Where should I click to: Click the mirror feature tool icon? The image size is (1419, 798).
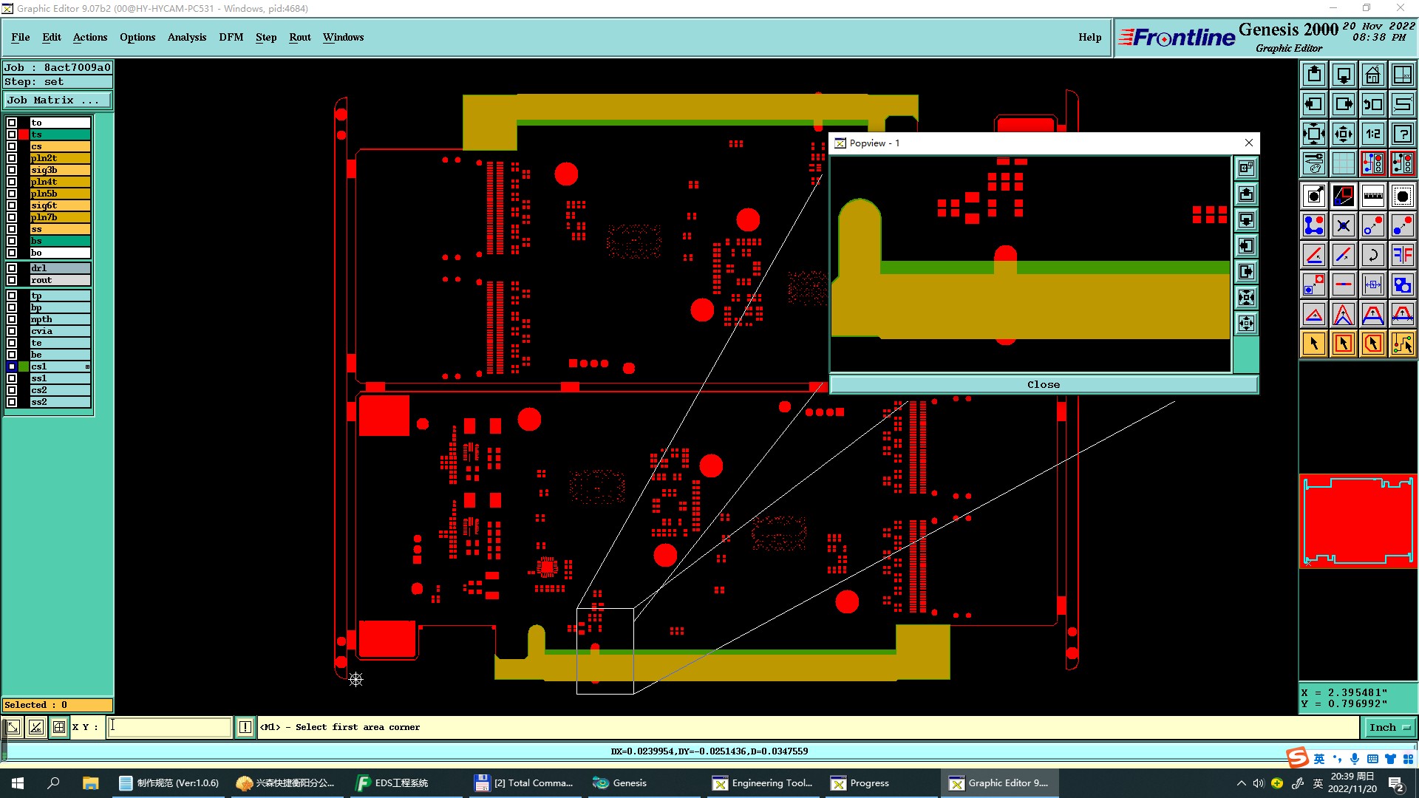1402,255
